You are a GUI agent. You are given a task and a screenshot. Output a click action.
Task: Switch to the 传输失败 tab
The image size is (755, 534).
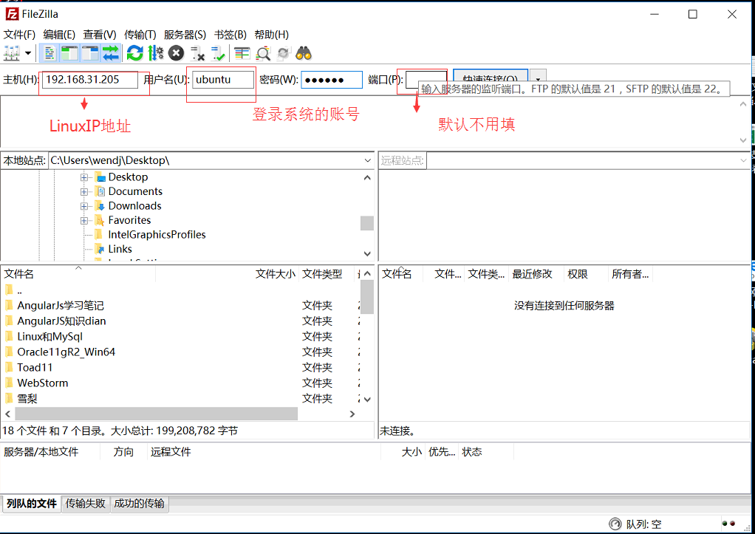point(86,504)
